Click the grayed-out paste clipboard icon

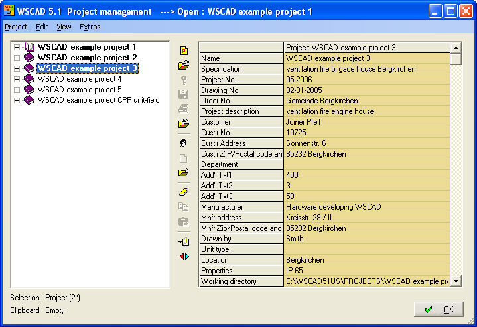[184, 222]
